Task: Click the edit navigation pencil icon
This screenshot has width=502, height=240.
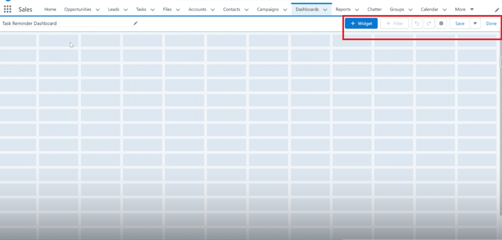Action: 497,10
